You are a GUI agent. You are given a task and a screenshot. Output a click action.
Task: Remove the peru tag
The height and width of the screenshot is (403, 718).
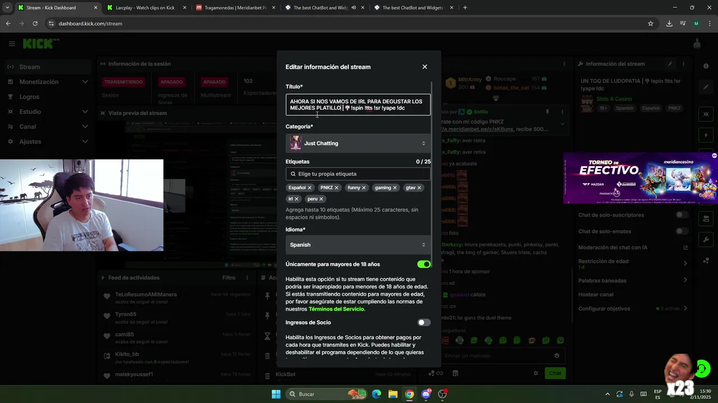pyautogui.click(x=321, y=199)
